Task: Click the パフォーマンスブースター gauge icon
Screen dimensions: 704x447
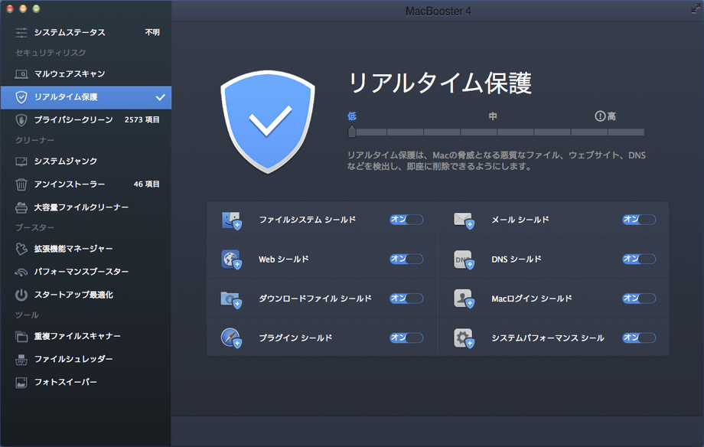Action: tap(21, 272)
